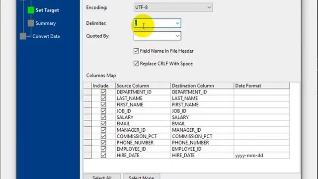Select the Convert Data wizard step
Viewport: 318px width, 179px height.
pos(46,36)
